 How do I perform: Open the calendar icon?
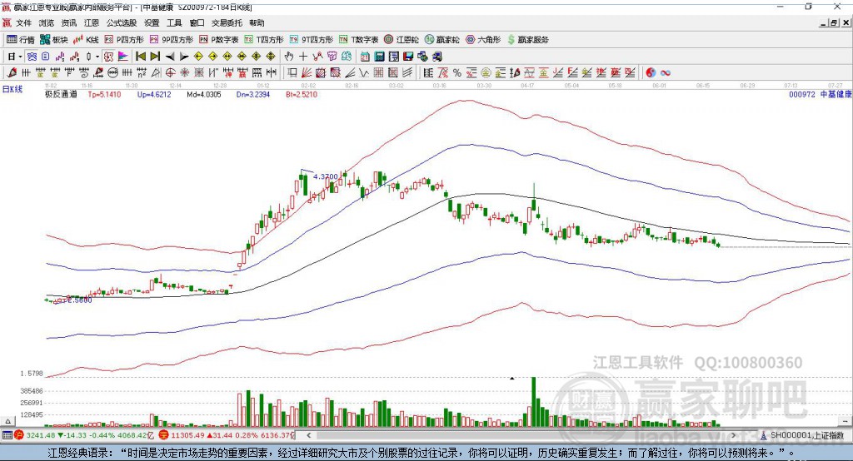(365, 57)
